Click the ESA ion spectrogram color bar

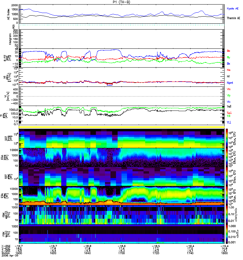pyautogui.click(x=227, y=157)
